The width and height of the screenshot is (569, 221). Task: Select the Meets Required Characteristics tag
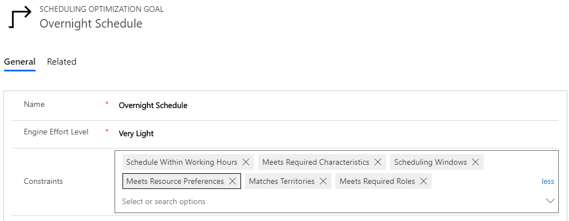coord(316,162)
